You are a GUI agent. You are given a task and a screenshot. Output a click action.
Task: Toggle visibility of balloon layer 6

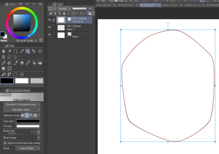pyautogui.click(x=49, y=20)
